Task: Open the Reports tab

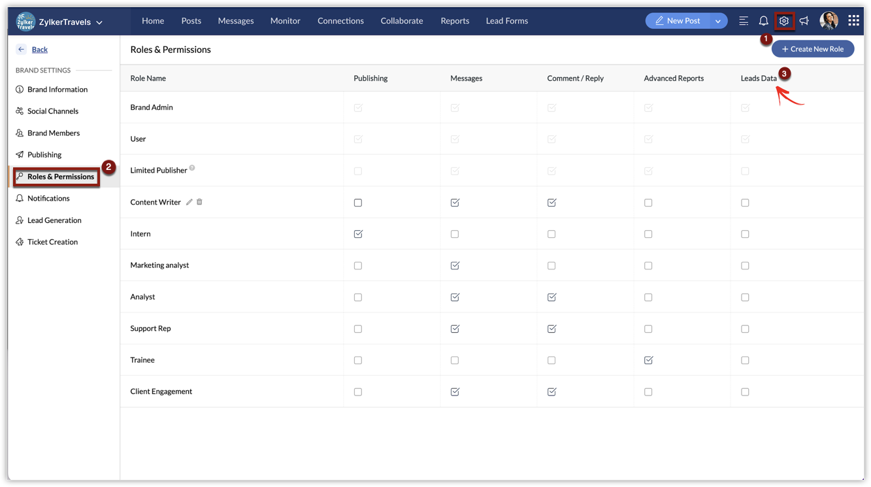Action: point(455,21)
